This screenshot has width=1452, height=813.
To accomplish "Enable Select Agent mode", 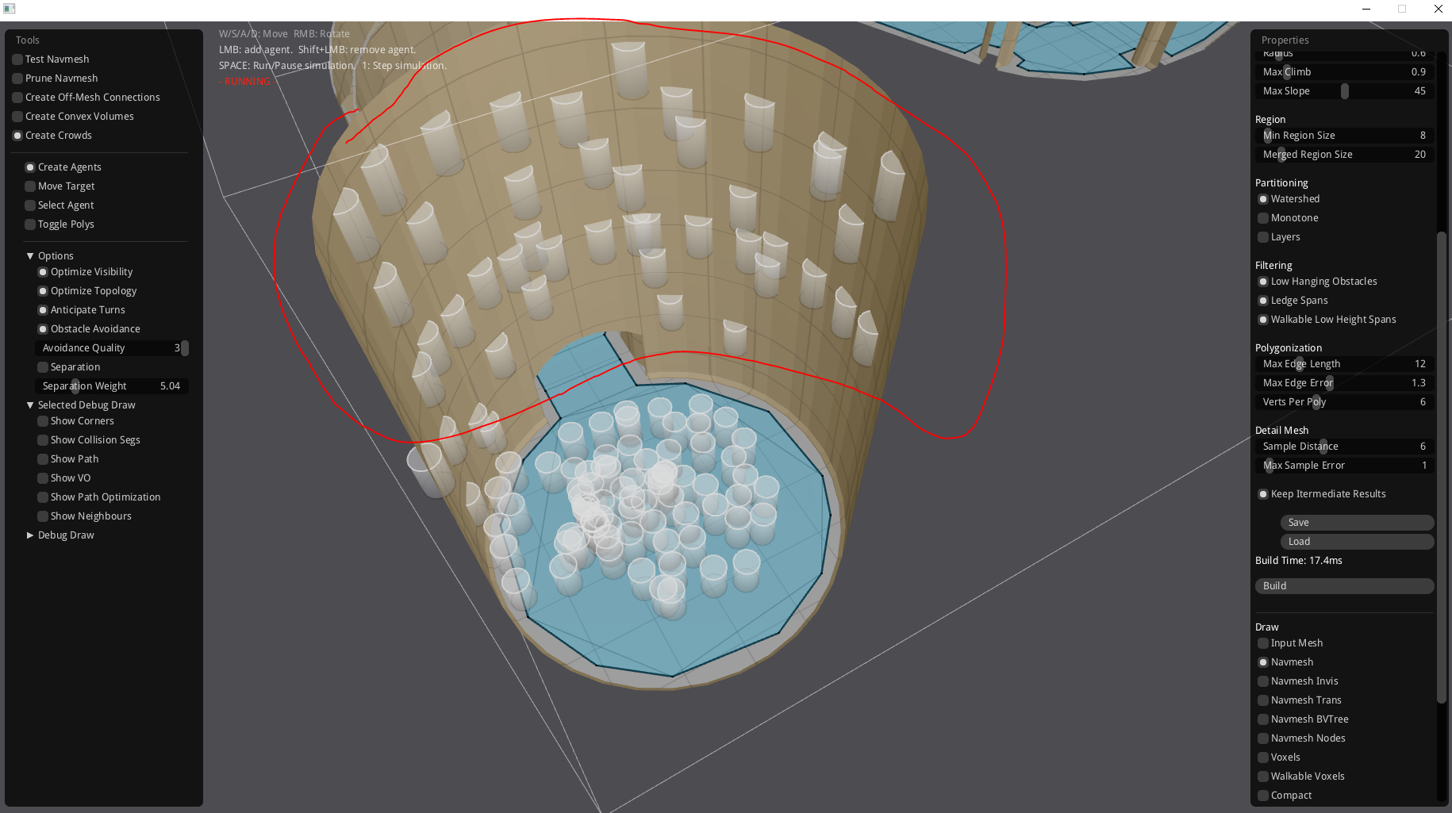I will tap(30, 205).
